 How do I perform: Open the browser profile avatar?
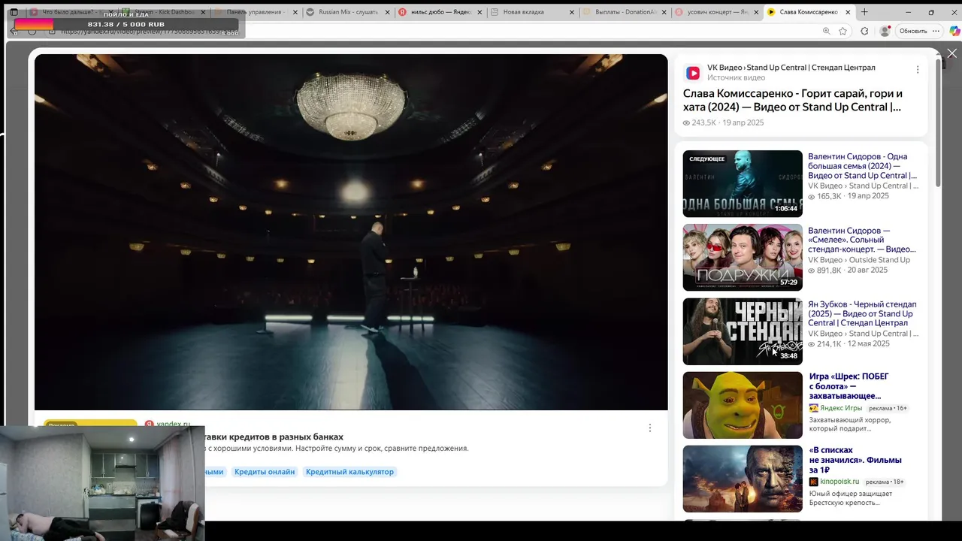click(x=885, y=31)
